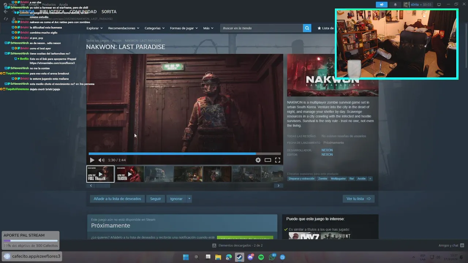
Task: Open the blue round taskbar app
Action: (x=283, y=257)
